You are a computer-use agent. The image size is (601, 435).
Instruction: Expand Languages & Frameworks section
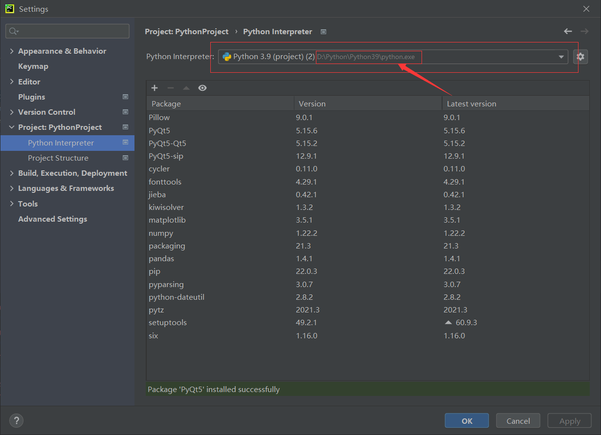point(12,188)
